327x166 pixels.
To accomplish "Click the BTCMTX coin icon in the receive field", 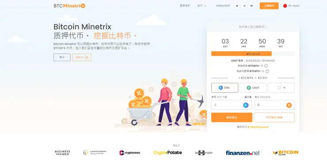I will pyautogui.click(x=289, y=105).
